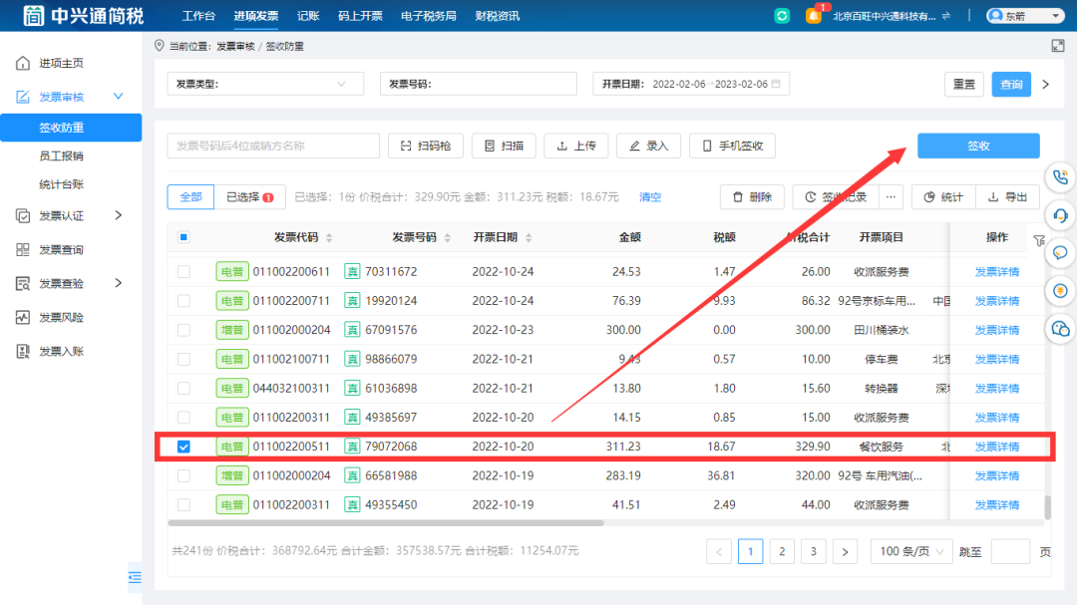Viewport: 1077px width, 605px height.
Task: Open the WeChat floating icon
Action: click(1060, 328)
